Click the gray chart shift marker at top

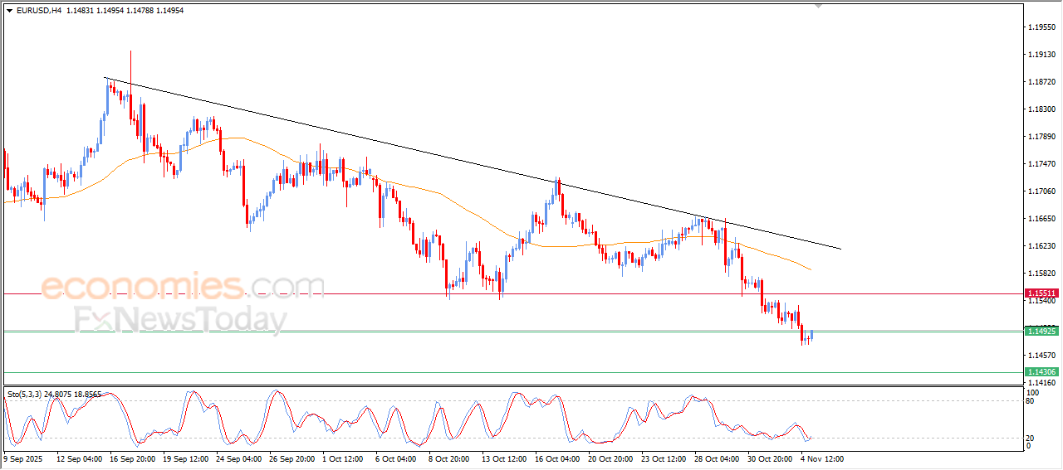(x=819, y=6)
